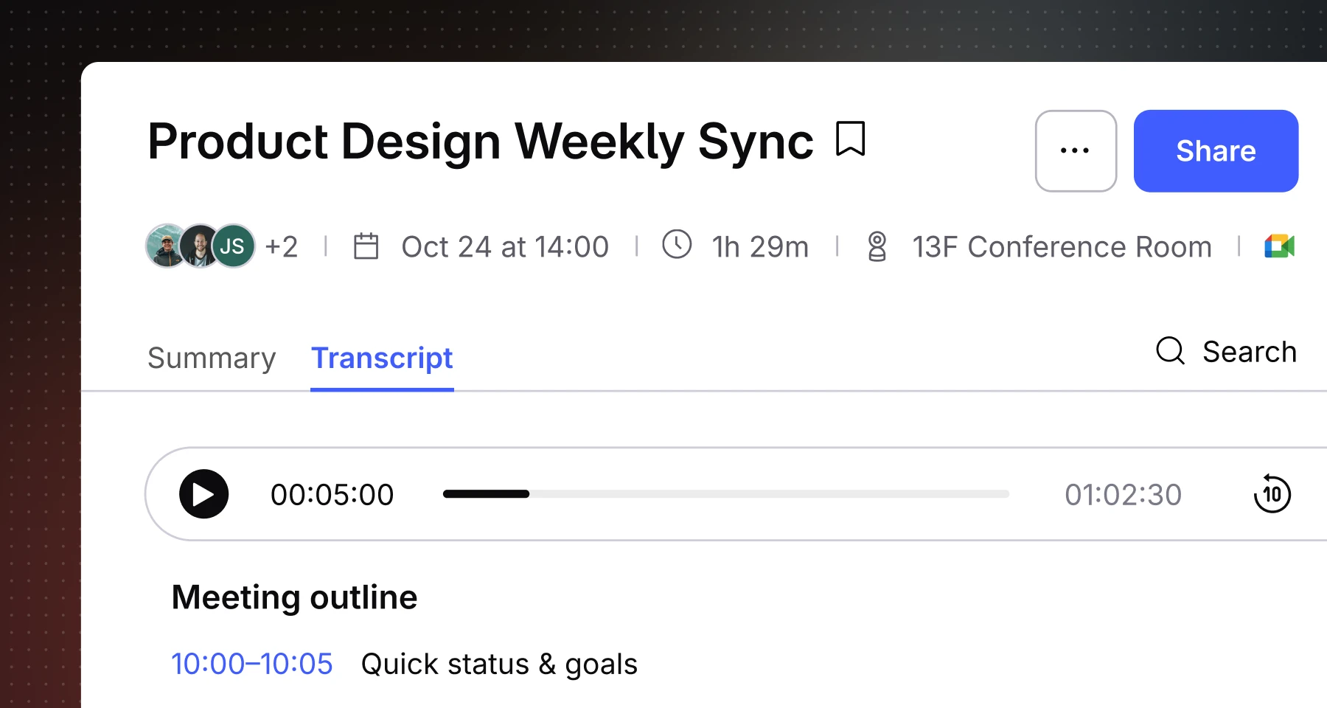Click the blue Share button
Viewport: 1327px width, 708px height.
click(1216, 151)
